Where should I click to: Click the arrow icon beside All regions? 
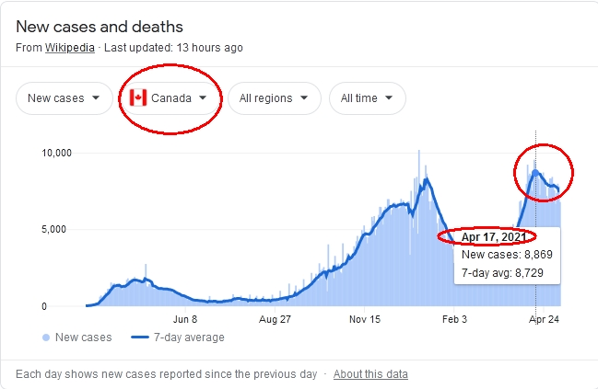pyautogui.click(x=304, y=97)
